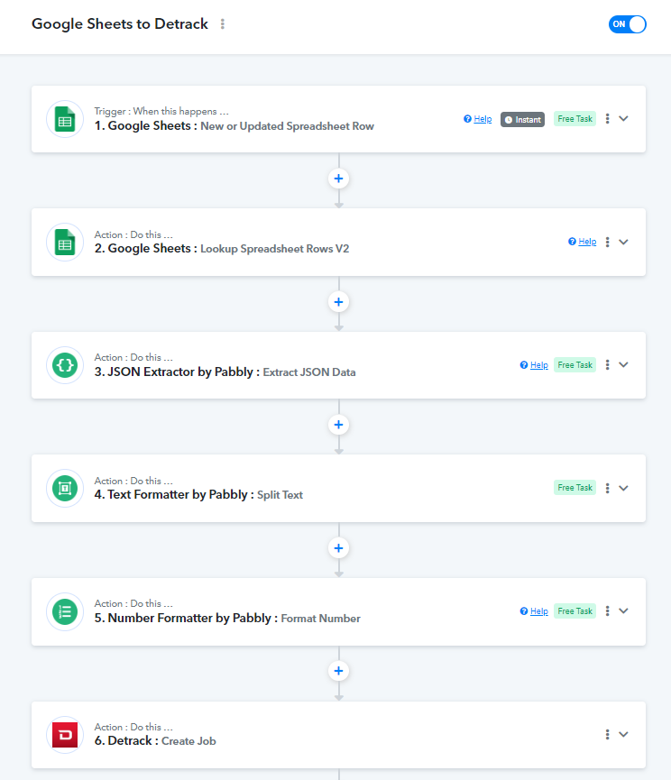Click the Text Formatter step icon

65,488
